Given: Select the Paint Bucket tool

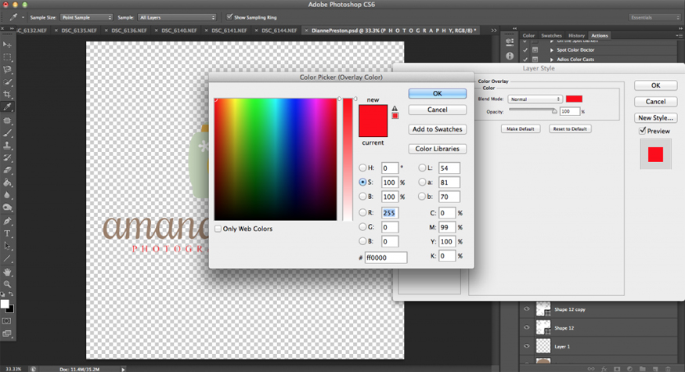Looking at the screenshot, I should coord(7,182).
